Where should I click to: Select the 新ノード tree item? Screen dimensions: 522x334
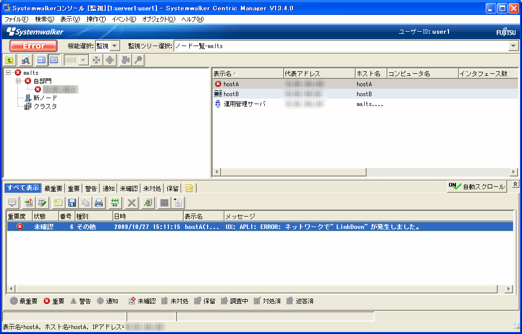tap(45, 98)
